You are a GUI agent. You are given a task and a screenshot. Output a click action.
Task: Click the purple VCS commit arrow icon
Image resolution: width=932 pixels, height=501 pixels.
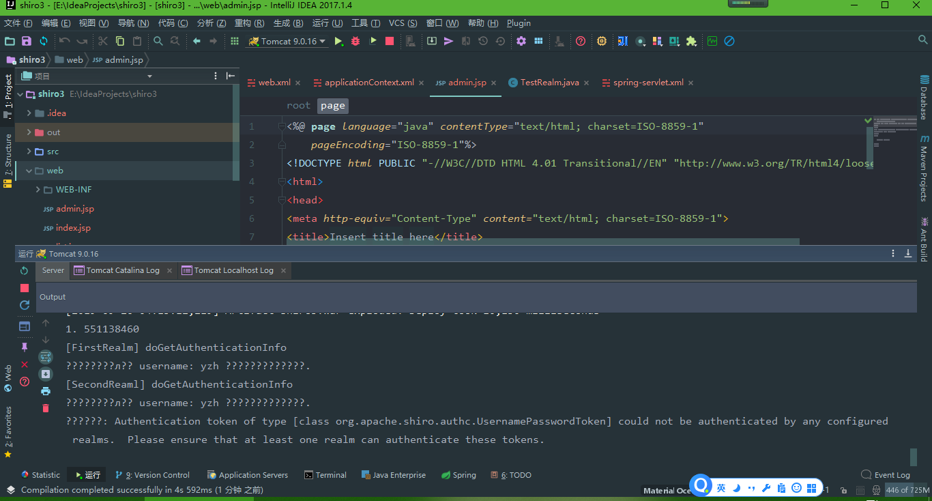pos(448,41)
